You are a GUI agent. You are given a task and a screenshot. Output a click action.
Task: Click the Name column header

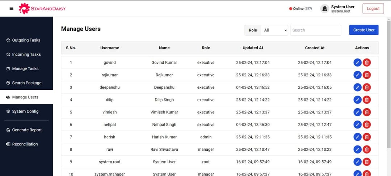(164, 48)
